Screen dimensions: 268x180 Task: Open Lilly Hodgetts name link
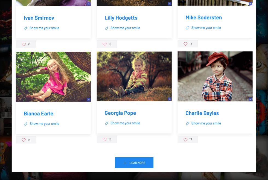[x=121, y=18]
